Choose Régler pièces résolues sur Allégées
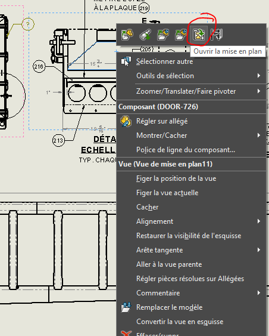Screen dimensions: 269x336 [x=190, y=279]
